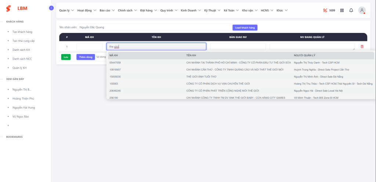Click the Thêm dòng button

tap(86, 57)
